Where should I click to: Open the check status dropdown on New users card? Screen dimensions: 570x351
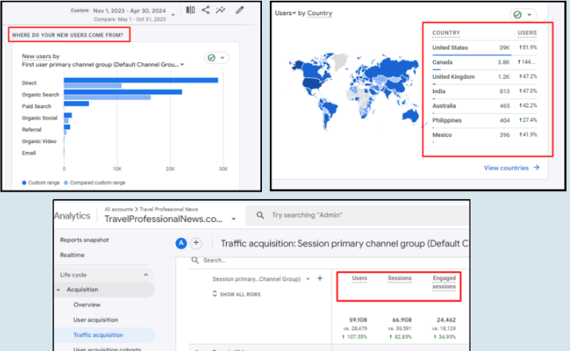[217, 58]
